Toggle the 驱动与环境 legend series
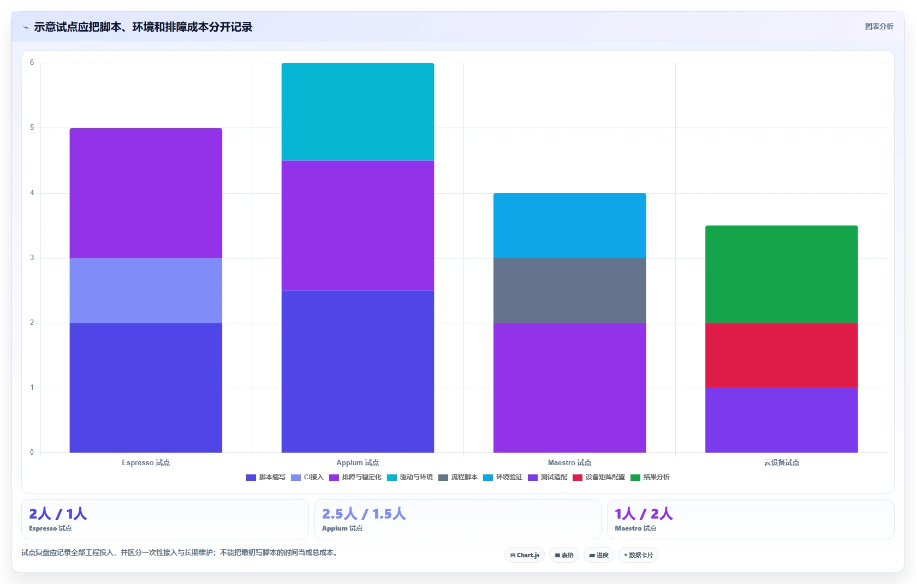Image resolution: width=916 pixels, height=584 pixels. click(410, 477)
